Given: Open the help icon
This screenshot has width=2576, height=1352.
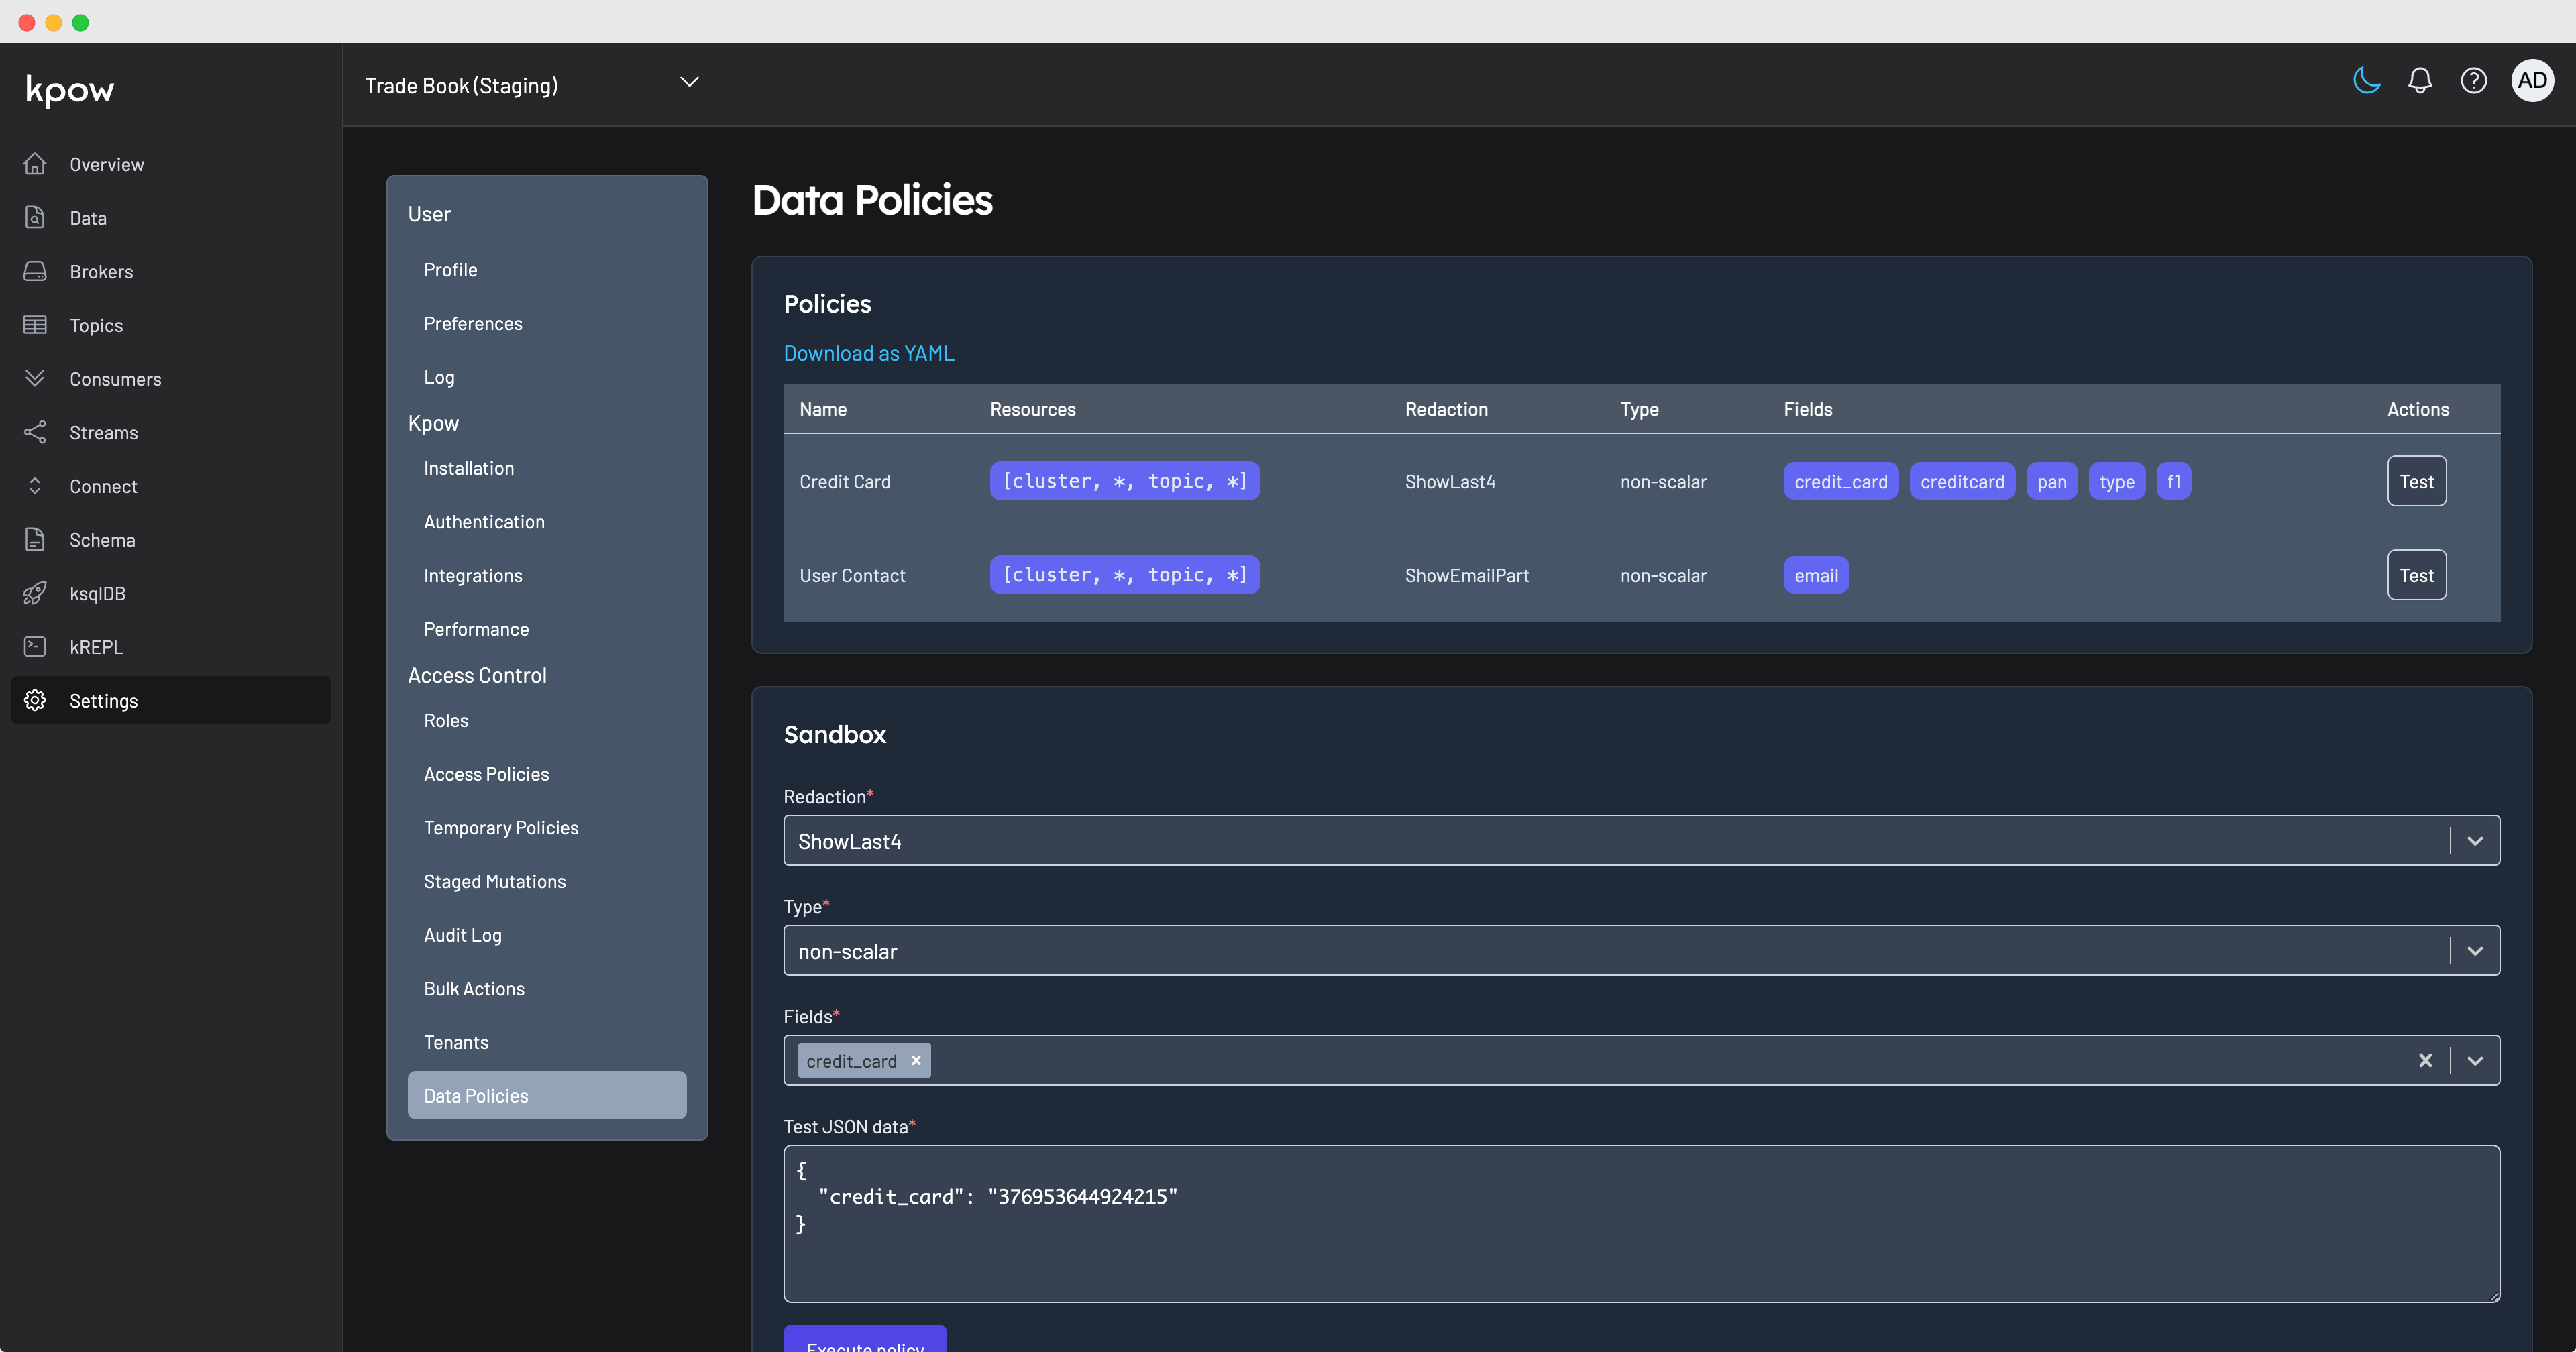Looking at the screenshot, I should point(2474,81).
